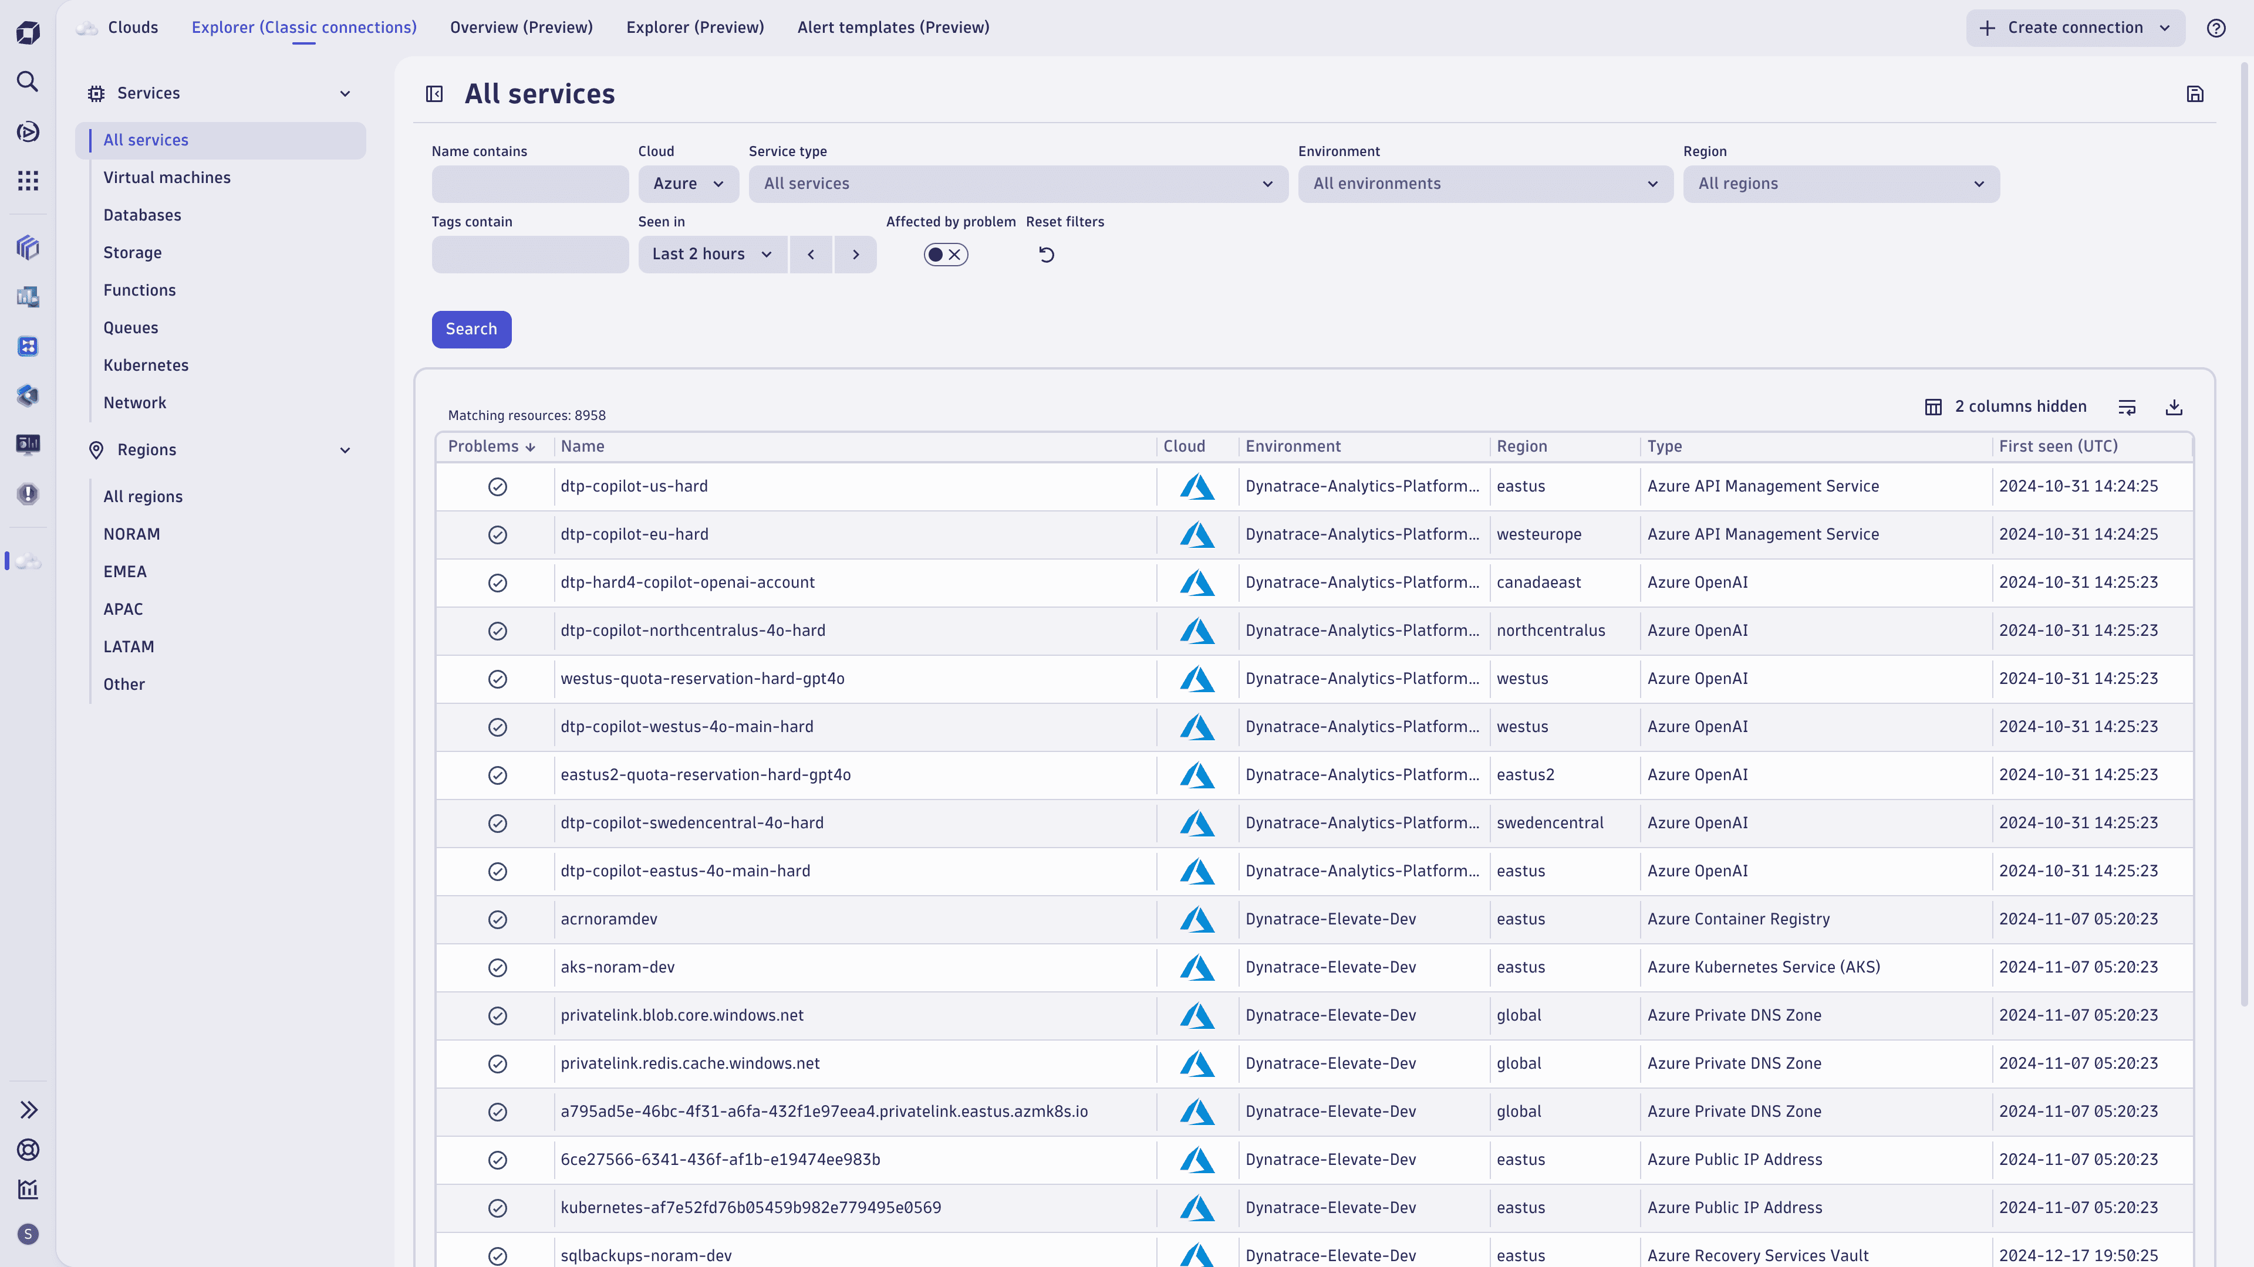This screenshot has height=1267, width=2254.
Task: Open the Last 2 hours timeframe dropdown
Action: pyautogui.click(x=712, y=255)
